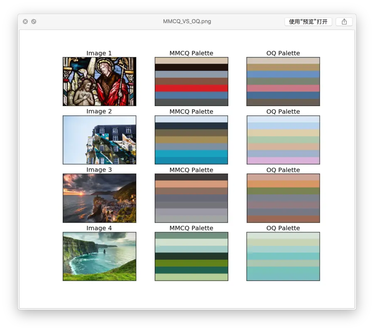Open file with Preview button

click(308, 22)
